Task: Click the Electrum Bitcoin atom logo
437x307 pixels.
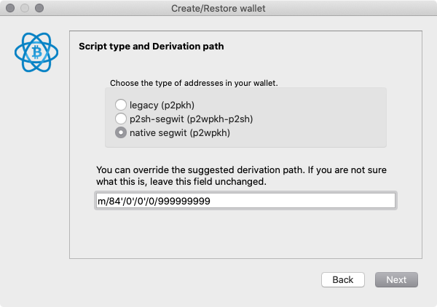Action: (36, 52)
